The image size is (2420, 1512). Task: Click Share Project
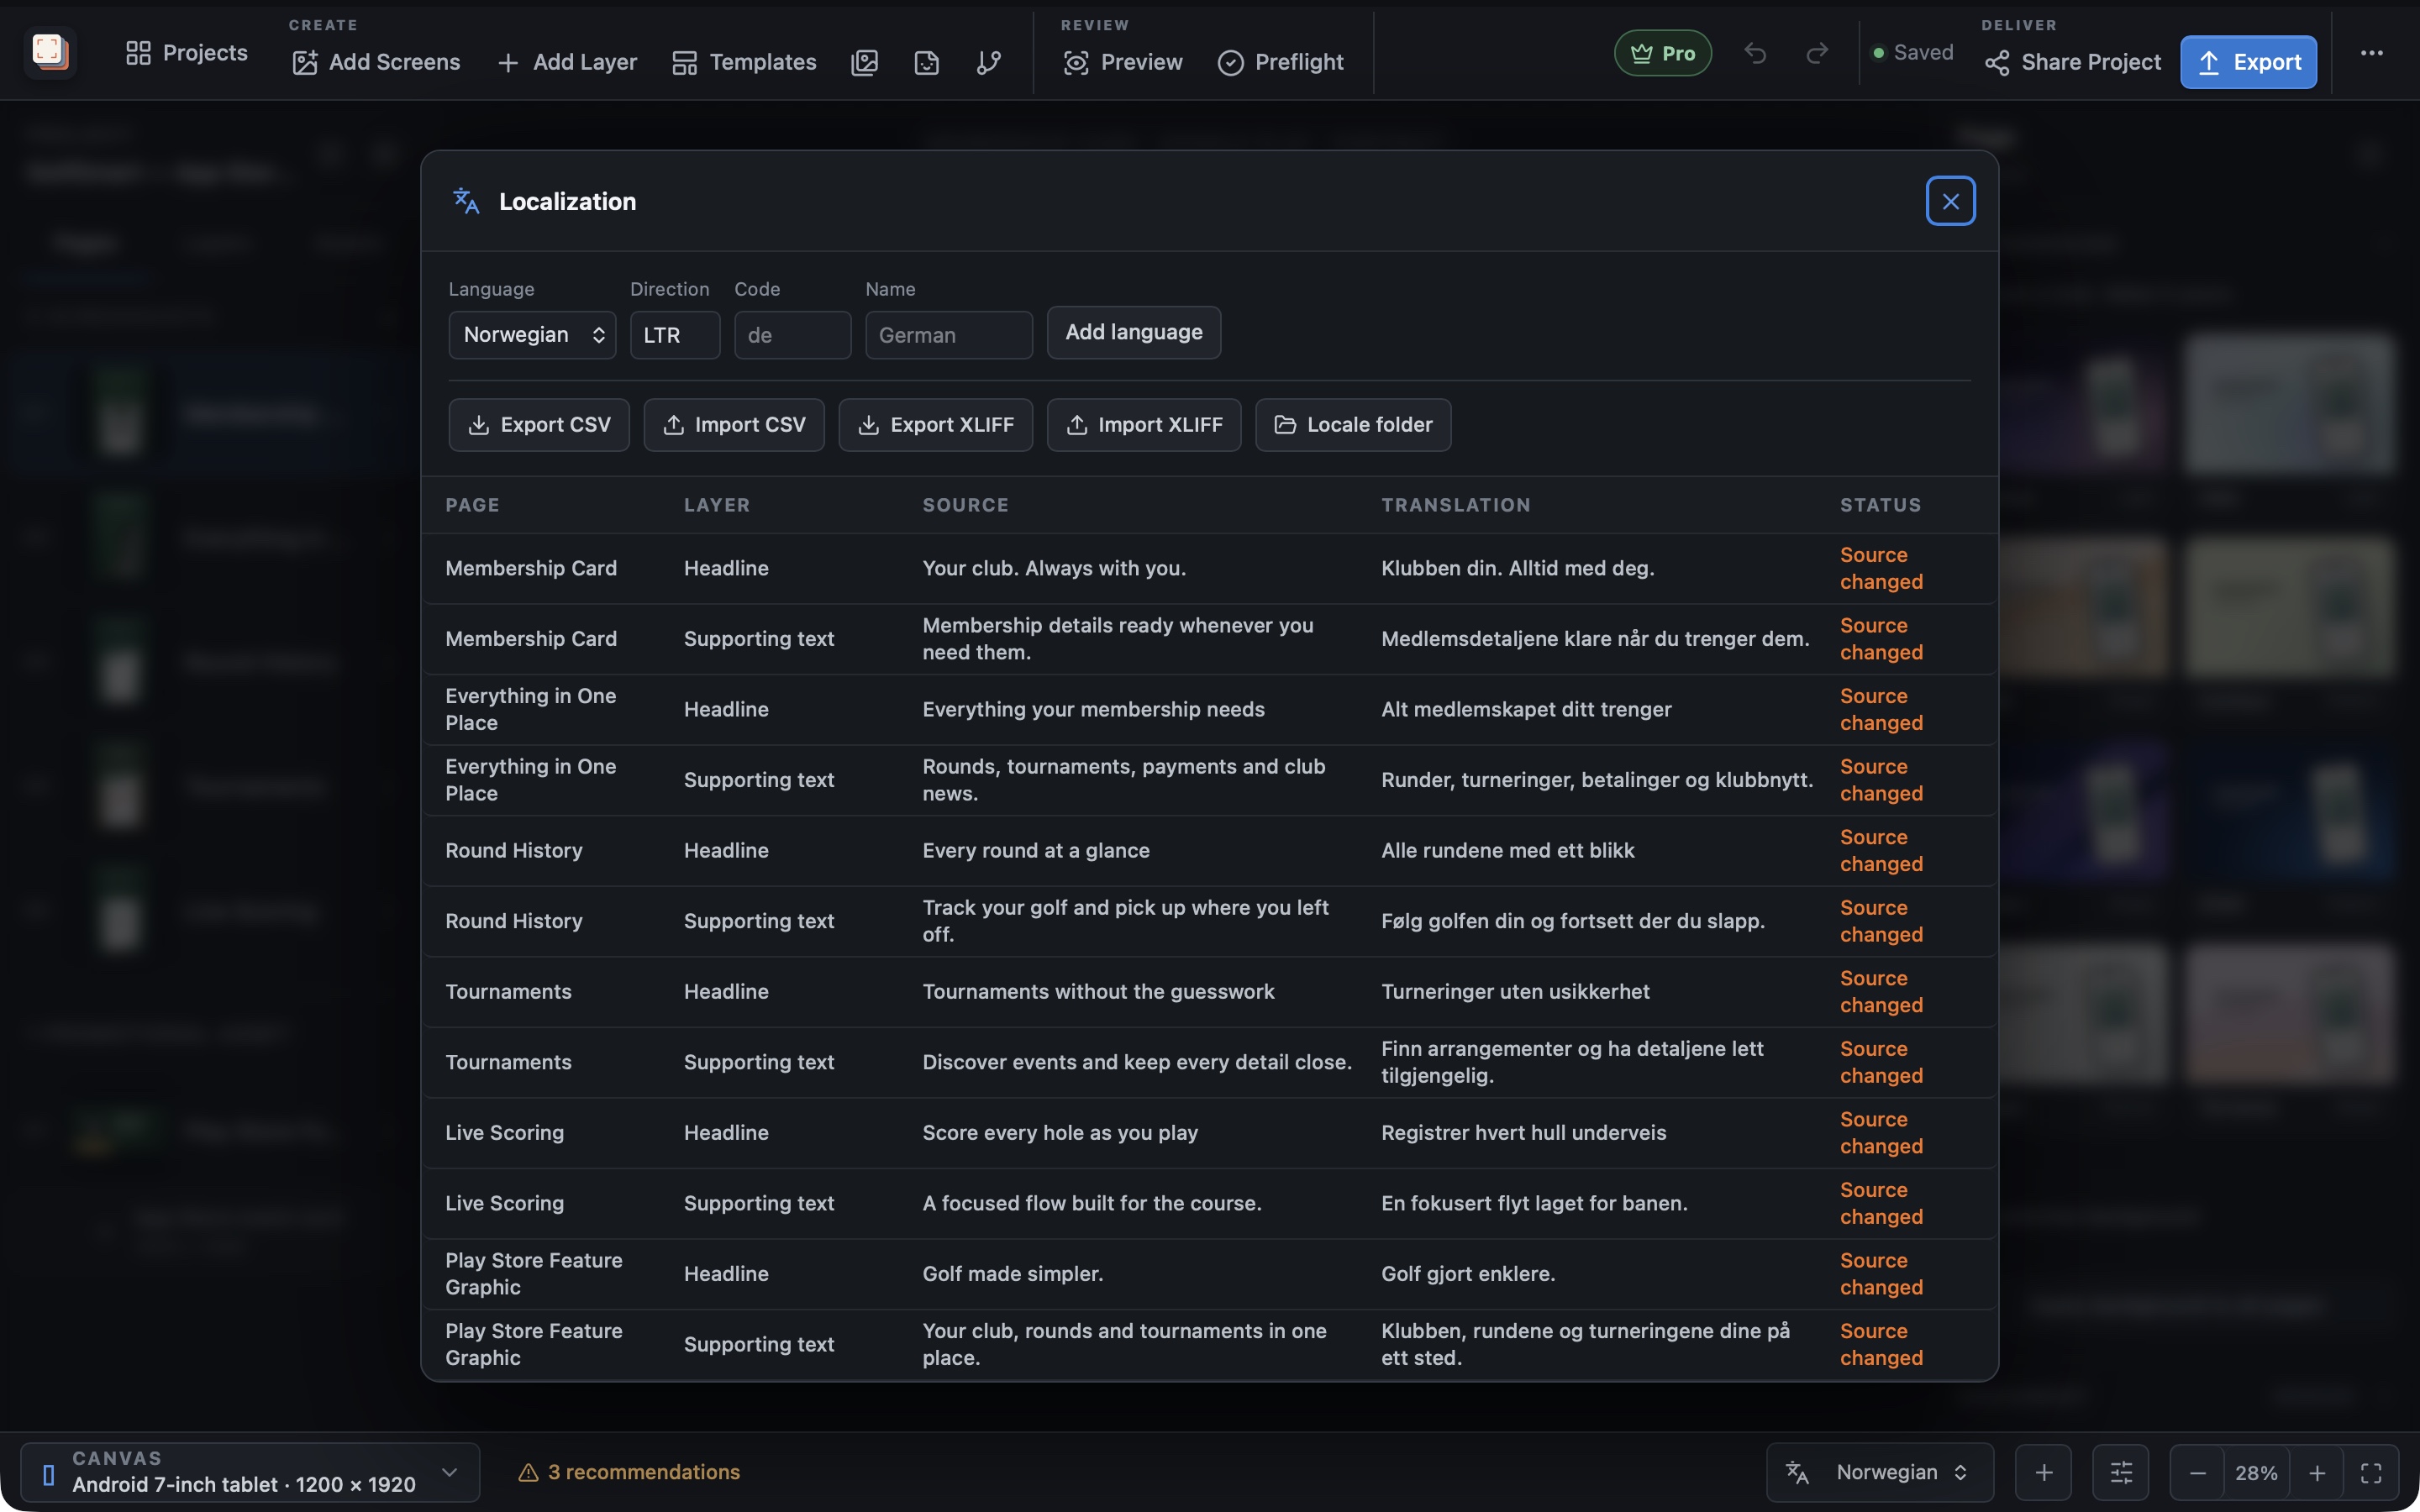tap(2073, 62)
